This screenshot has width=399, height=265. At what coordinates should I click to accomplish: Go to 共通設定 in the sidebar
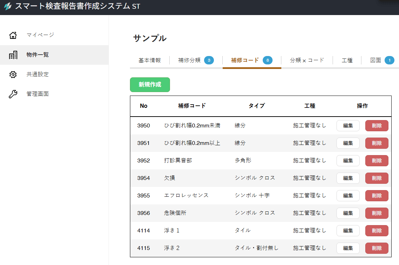pyautogui.click(x=38, y=75)
